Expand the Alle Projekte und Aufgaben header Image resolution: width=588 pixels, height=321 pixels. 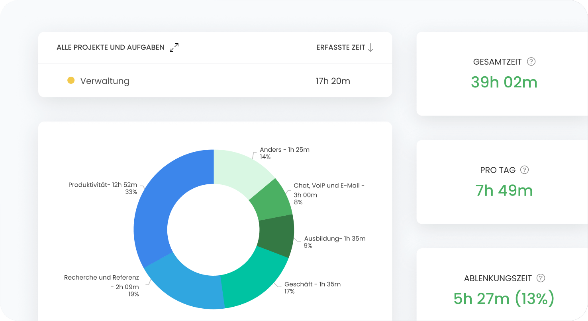point(110,48)
